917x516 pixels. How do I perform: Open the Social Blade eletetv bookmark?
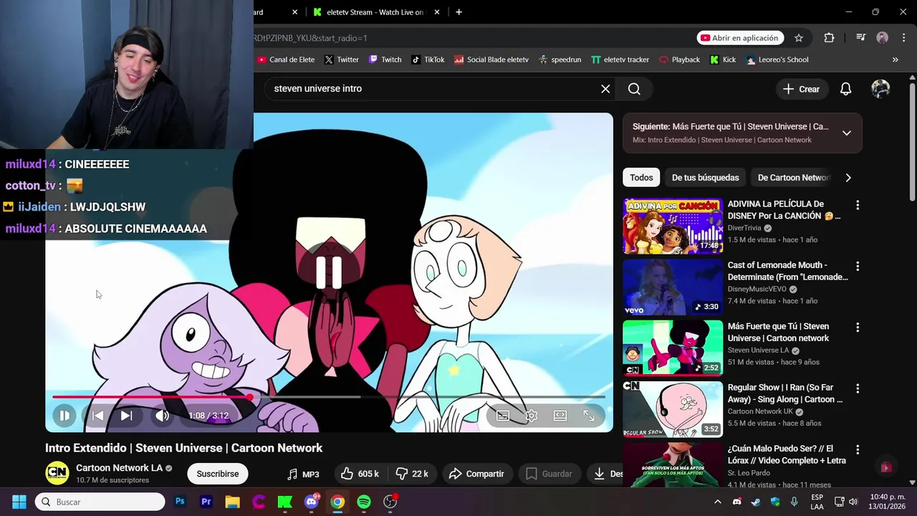491,59
